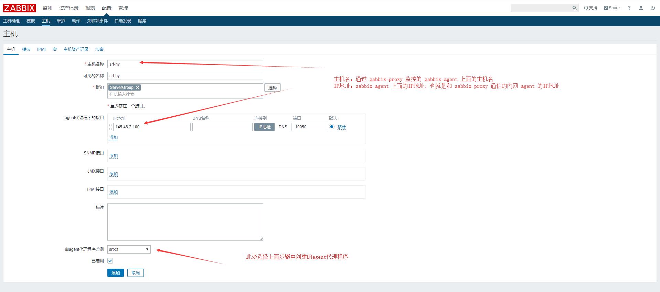Go to 主机 in the blue submenu bar
Viewport: 660px width, 292px height.
coord(46,21)
